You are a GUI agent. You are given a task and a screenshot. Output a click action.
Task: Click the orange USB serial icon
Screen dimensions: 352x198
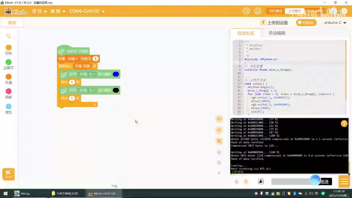pyautogui.click(x=246, y=182)
